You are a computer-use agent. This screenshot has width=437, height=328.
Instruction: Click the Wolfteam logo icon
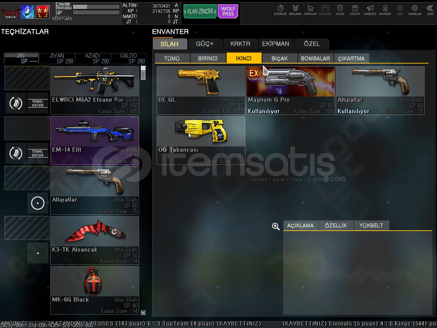tap(10, 12)
